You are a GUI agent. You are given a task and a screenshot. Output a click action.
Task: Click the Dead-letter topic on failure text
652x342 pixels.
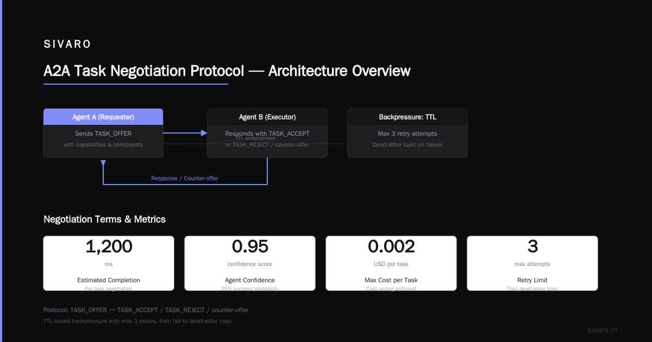click(x=407, y=144)
